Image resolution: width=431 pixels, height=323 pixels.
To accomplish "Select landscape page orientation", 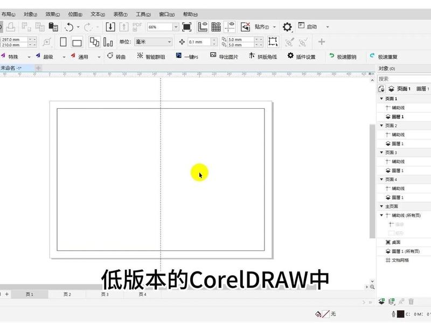I will tap(77, 43).
